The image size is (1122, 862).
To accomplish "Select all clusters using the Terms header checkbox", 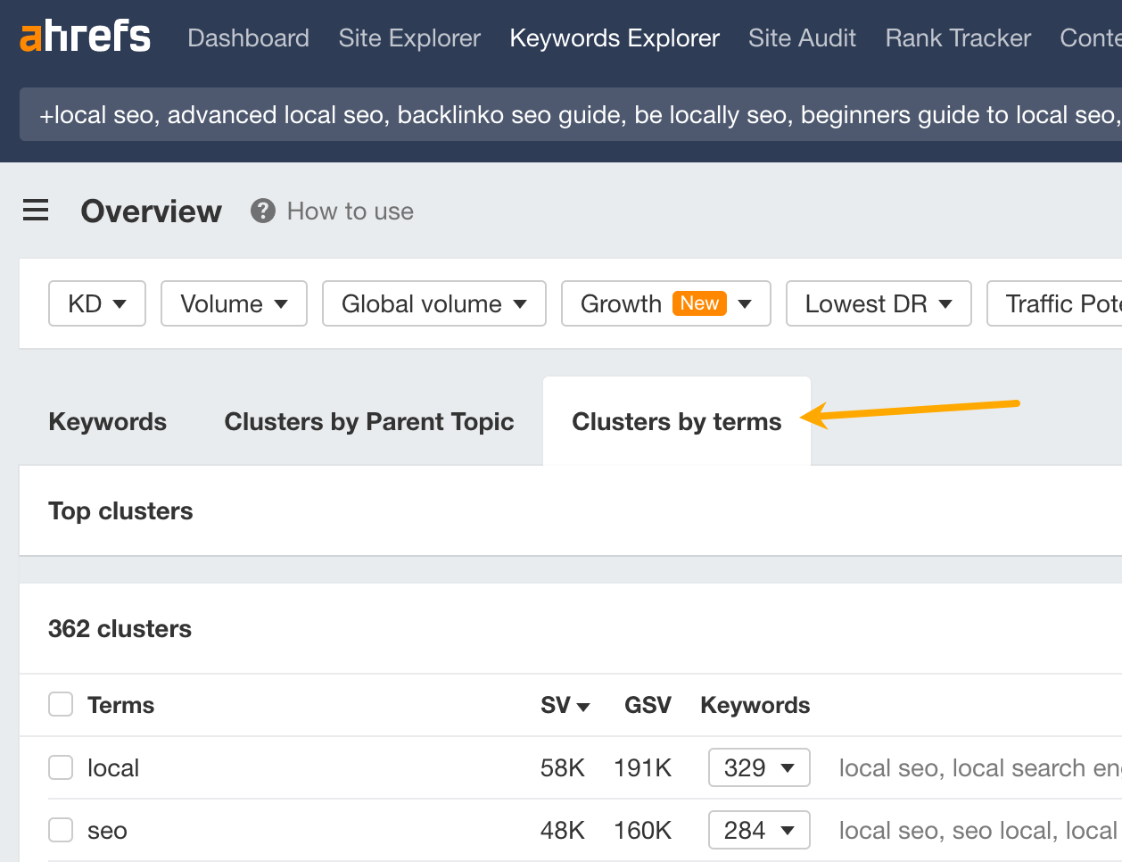I will 60,703.
